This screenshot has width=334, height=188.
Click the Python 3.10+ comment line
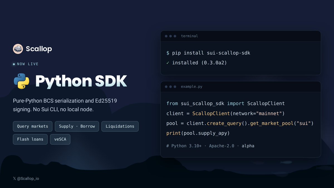click(x=210, y=146)
